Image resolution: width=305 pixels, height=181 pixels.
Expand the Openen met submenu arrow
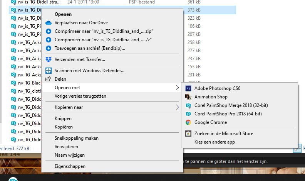pyautogui.click(x=177, y=88)
